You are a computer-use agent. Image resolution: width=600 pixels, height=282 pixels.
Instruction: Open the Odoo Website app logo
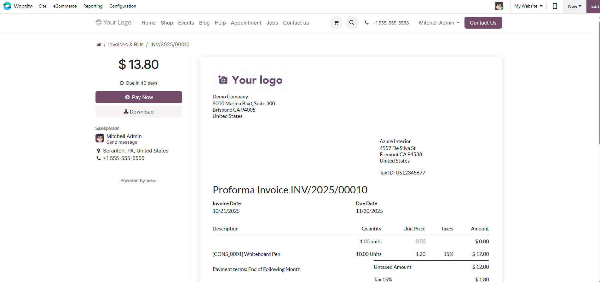(x=7, y=6)
